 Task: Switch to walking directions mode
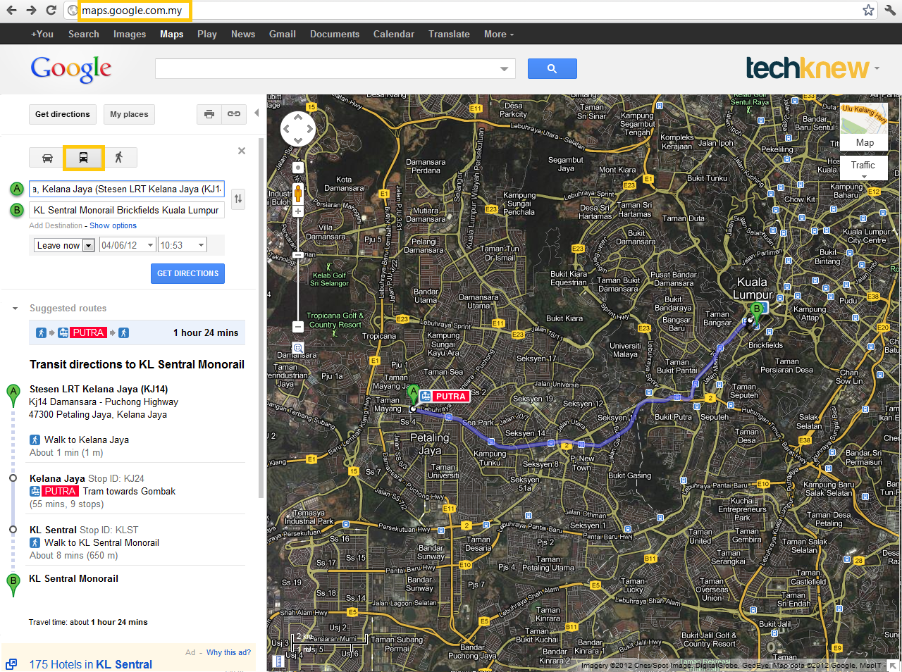point(119,158)
